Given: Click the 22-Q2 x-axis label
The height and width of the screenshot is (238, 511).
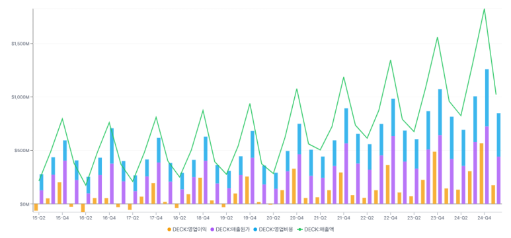Looking at the screenshot, I should pos(368,218).
